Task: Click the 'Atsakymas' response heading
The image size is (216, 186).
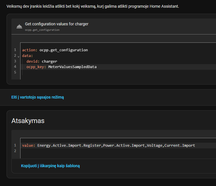Action: tap(28, 121)
